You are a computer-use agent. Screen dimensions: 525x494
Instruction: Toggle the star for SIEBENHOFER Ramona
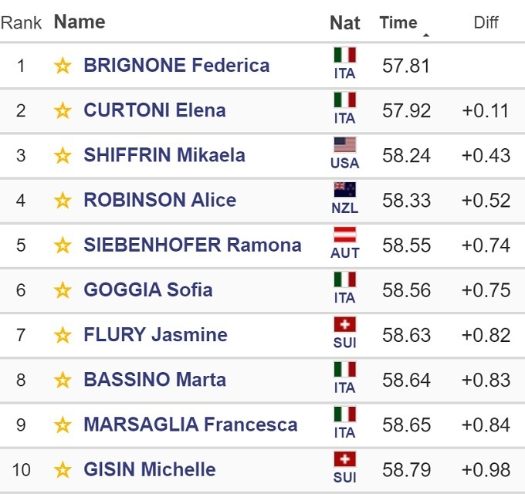click(x=63, y=245)
